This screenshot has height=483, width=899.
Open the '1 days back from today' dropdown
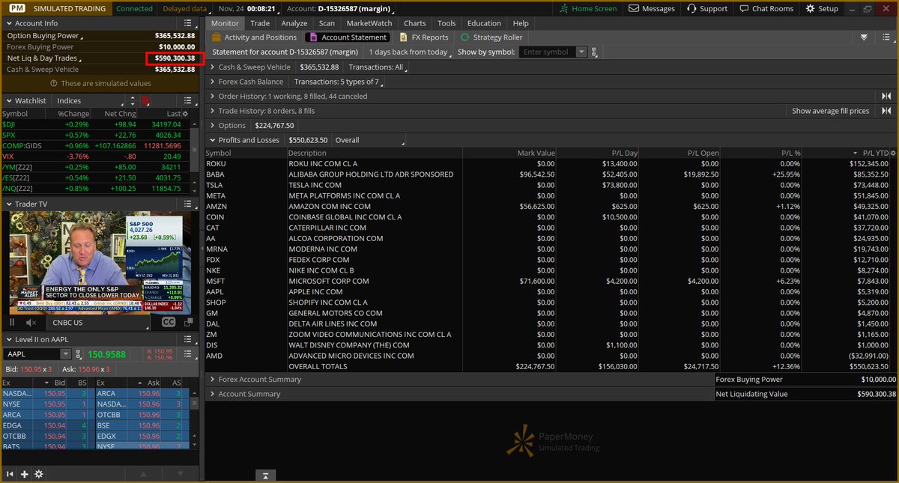pos(411,52)
